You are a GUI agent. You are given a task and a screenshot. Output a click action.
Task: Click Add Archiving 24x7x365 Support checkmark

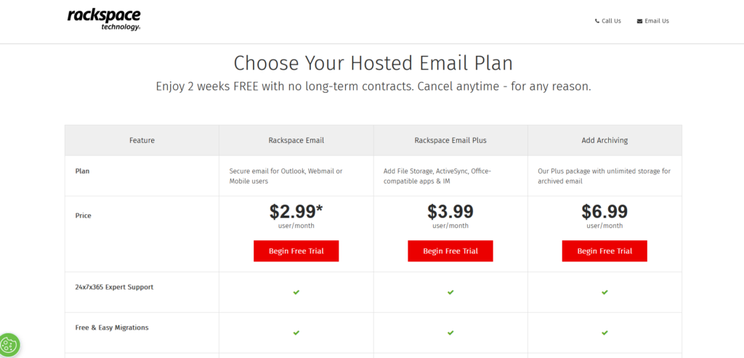click(x=604, y=292)
